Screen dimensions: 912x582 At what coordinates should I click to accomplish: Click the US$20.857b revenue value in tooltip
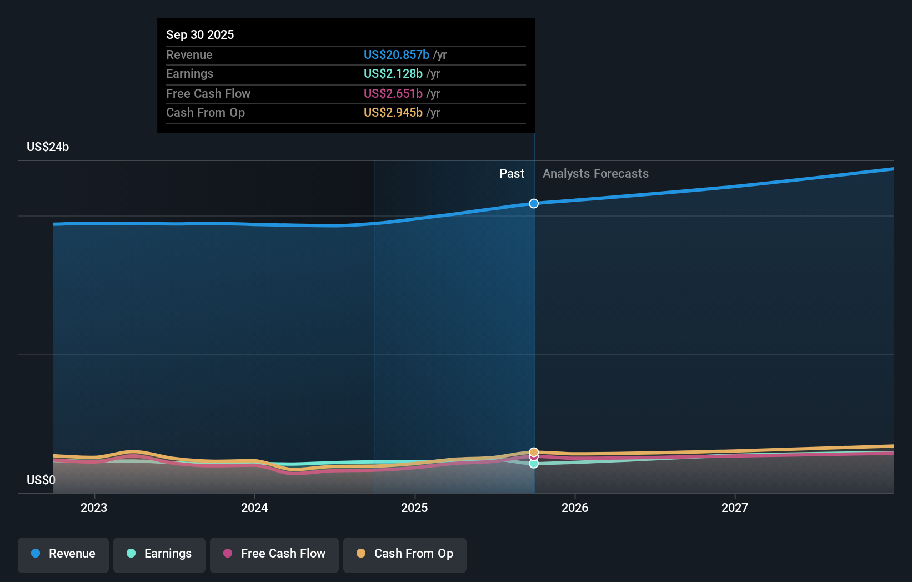pyautogui.click(x=396, y=54)
